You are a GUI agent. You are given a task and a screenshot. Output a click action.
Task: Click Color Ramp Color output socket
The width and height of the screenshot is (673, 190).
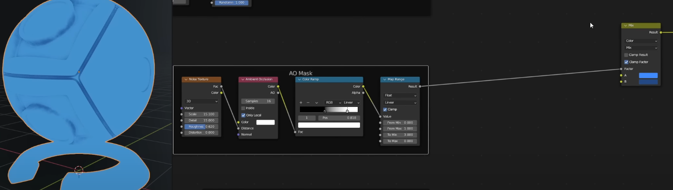(363, 87)
